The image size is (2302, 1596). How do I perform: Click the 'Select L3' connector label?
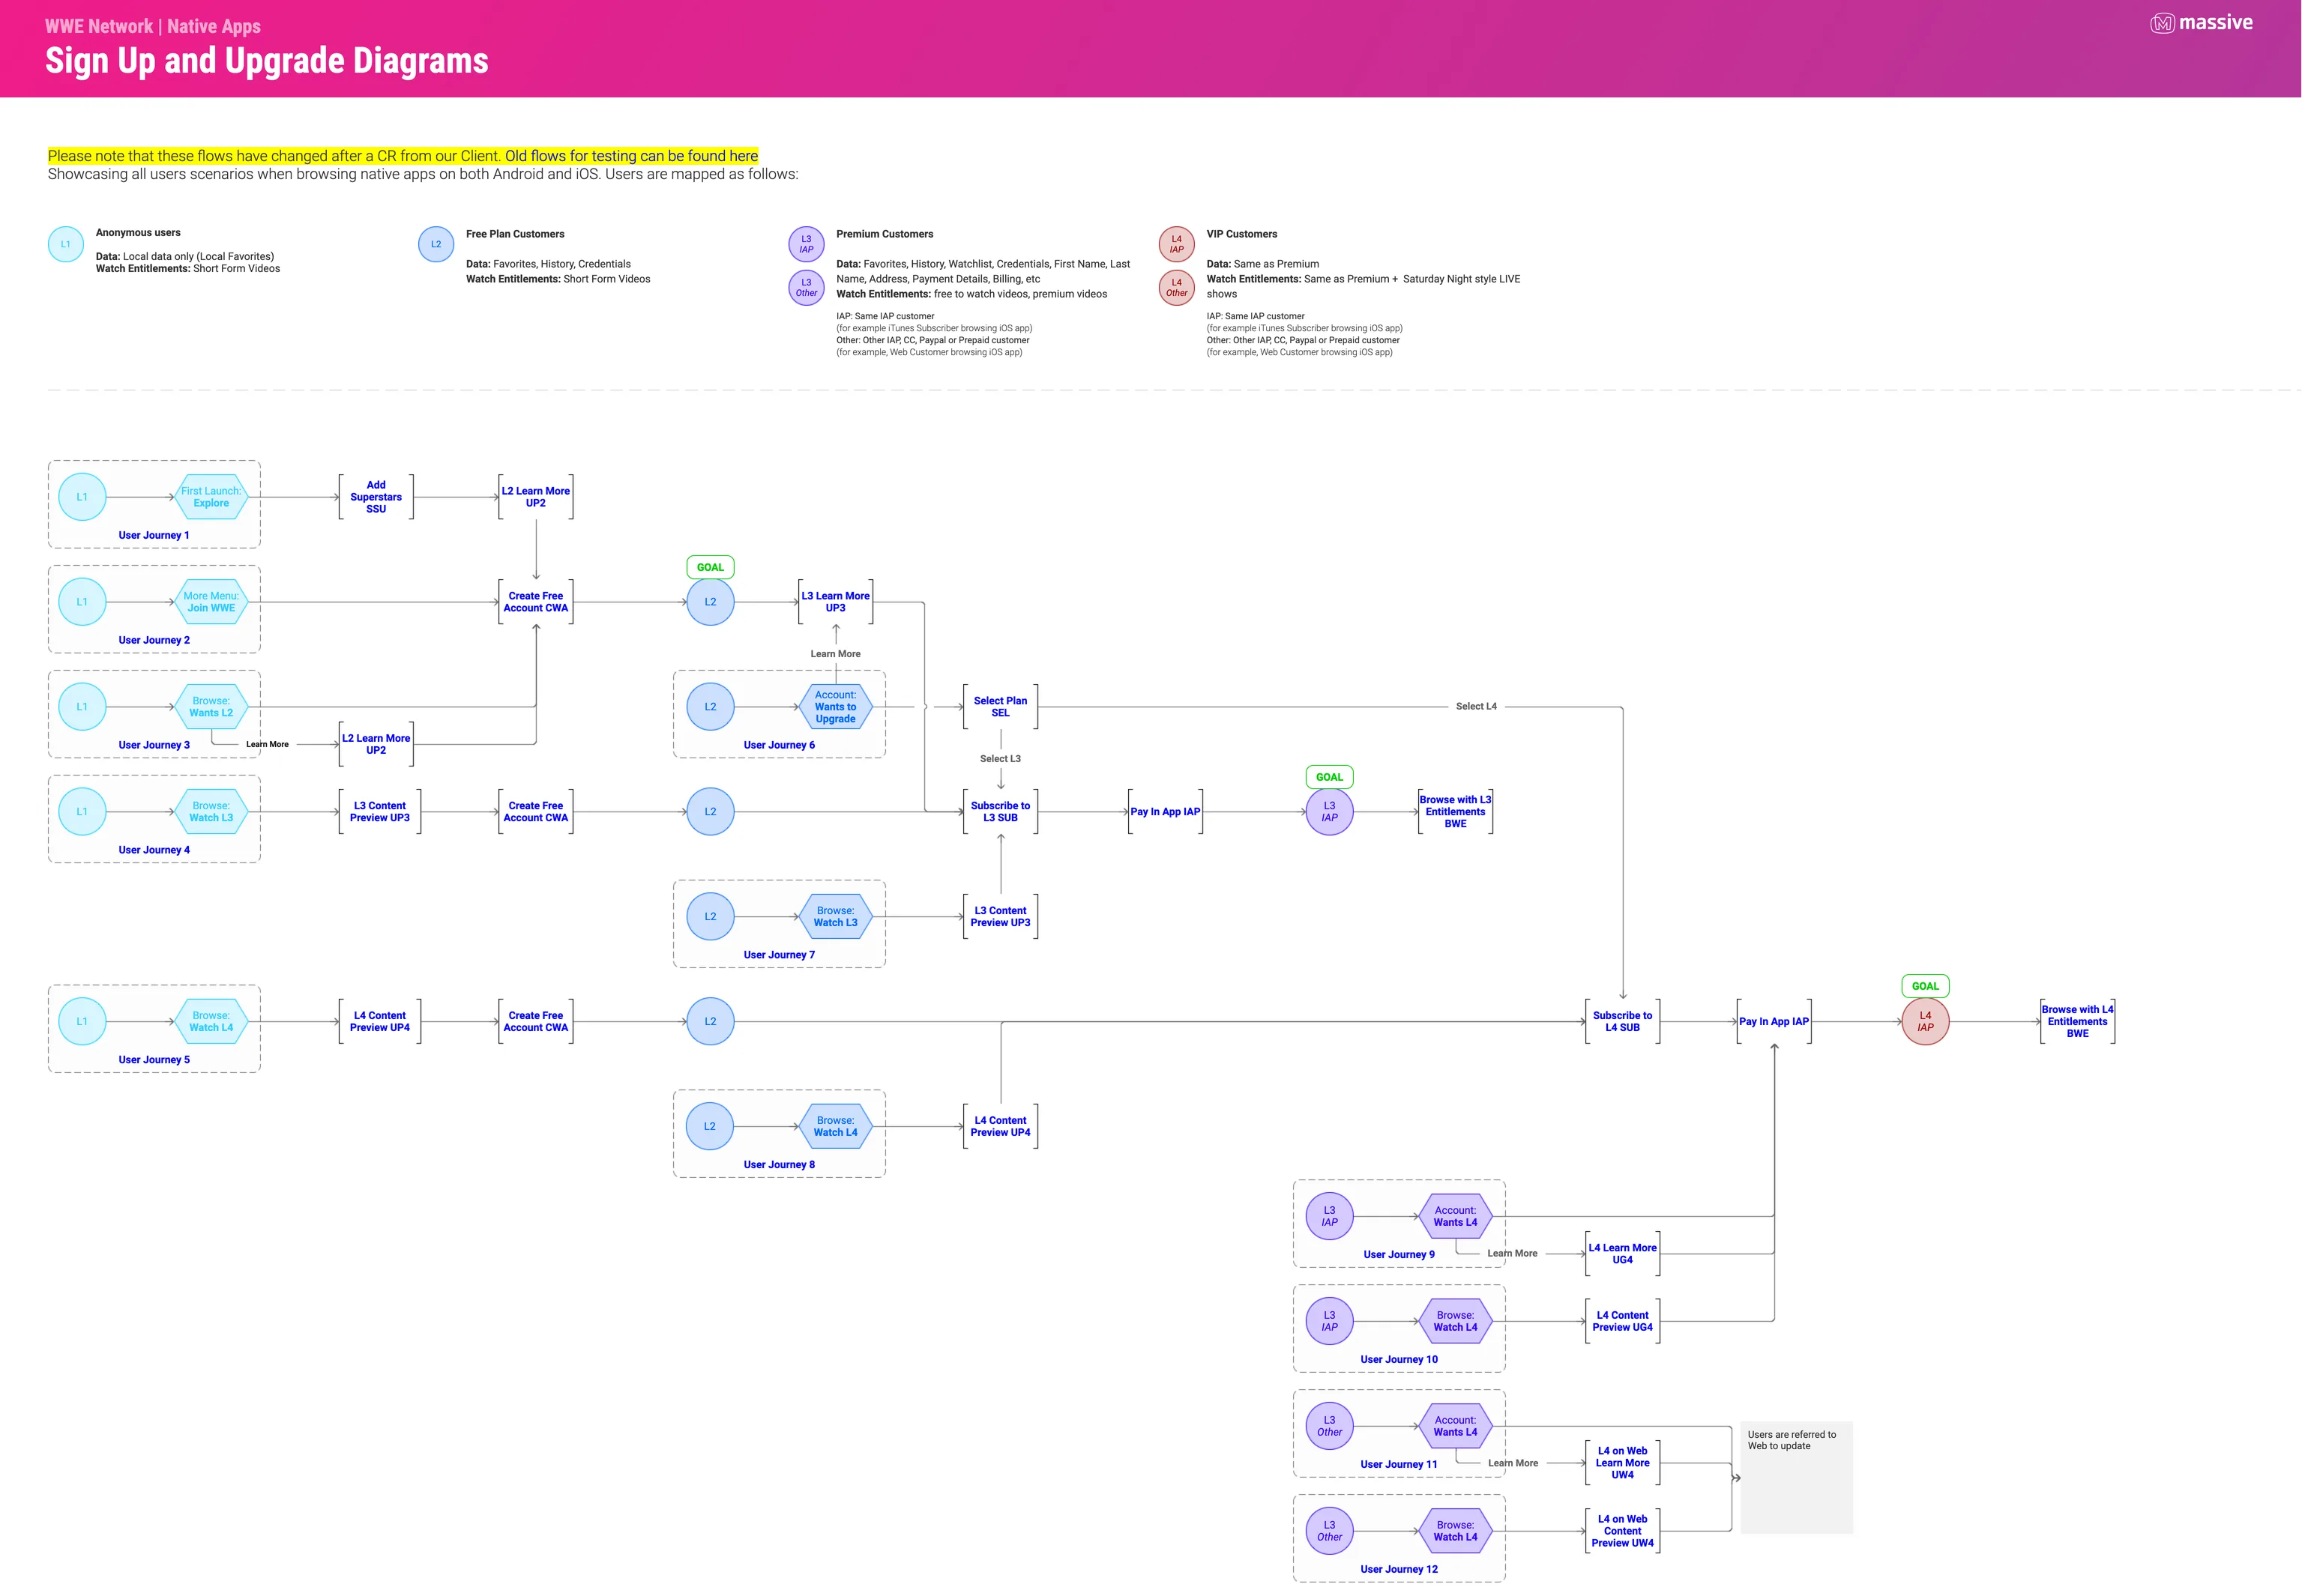(1001, 759)
